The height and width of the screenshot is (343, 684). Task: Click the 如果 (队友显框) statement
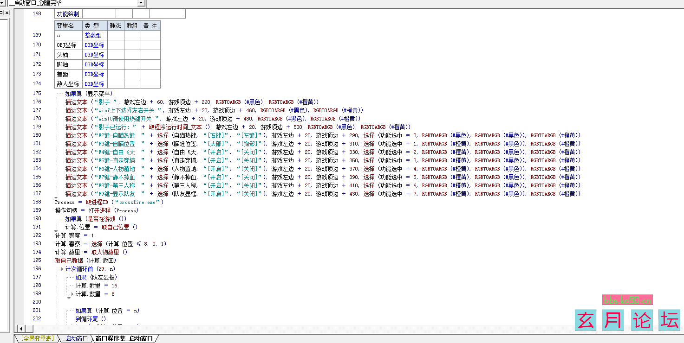97,277
